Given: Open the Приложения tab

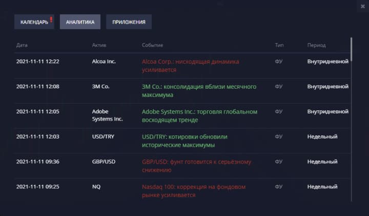Looking at the screenshot, I should pos(129,22).
